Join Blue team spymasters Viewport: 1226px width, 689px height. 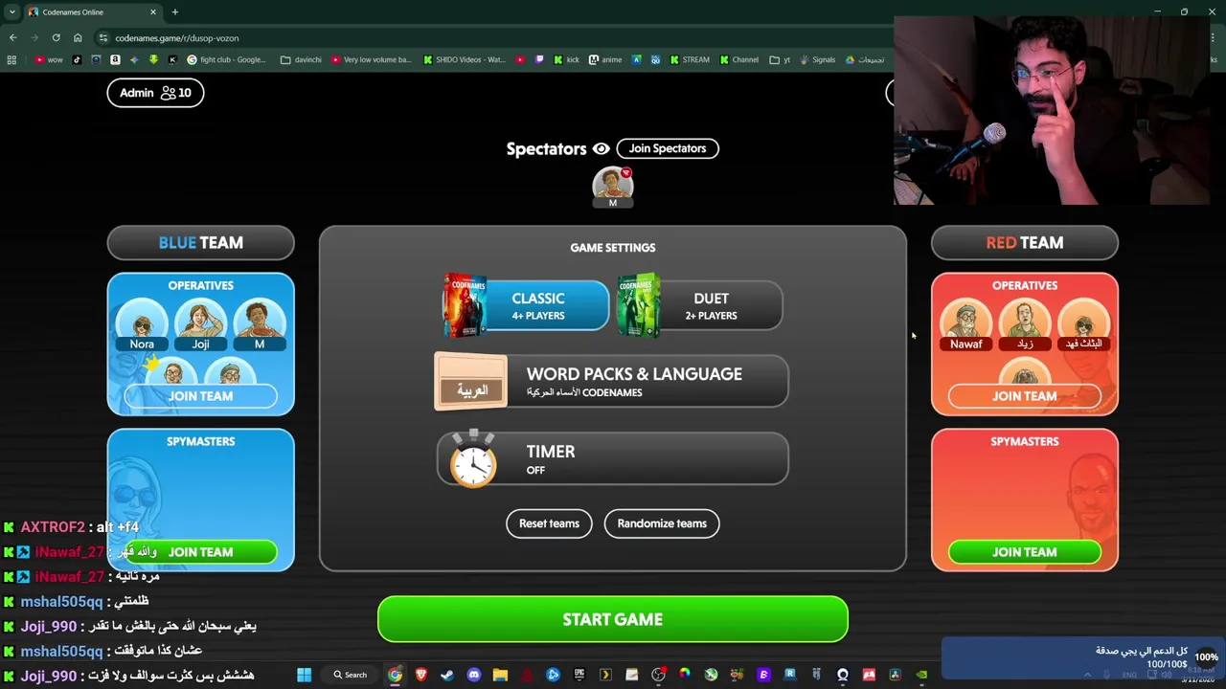(x=200, y=552)
